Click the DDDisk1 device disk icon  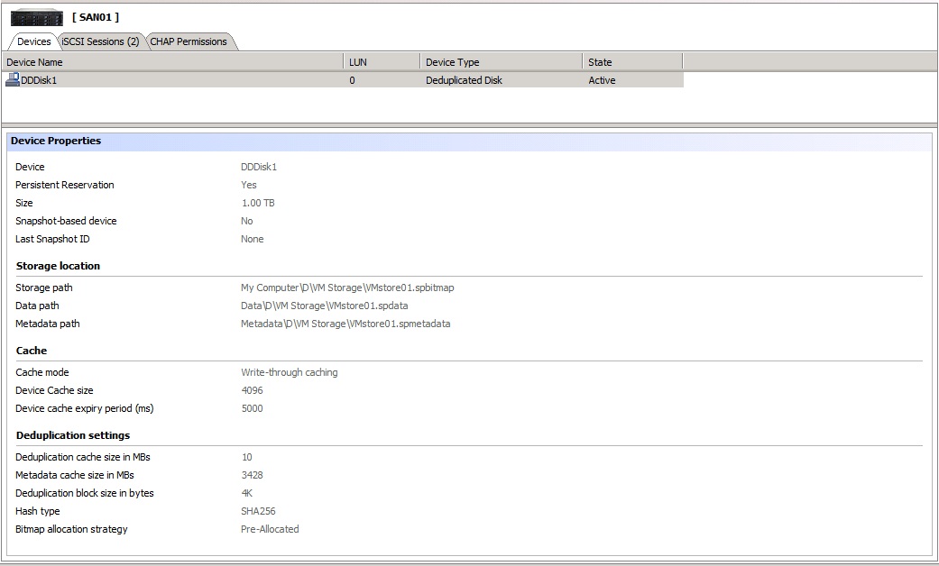13,79
